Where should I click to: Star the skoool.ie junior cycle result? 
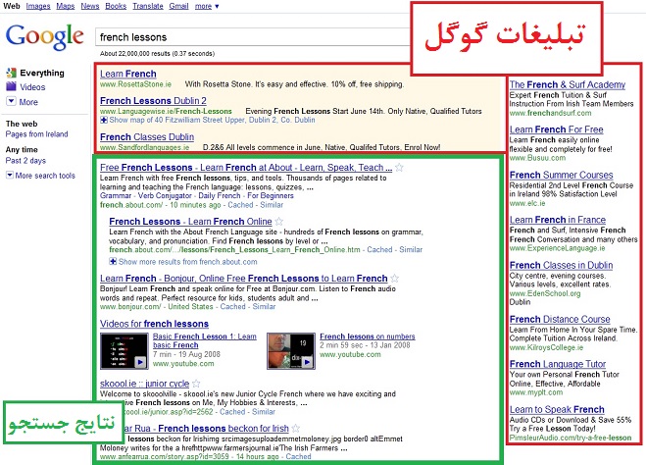tap(196, 384)
